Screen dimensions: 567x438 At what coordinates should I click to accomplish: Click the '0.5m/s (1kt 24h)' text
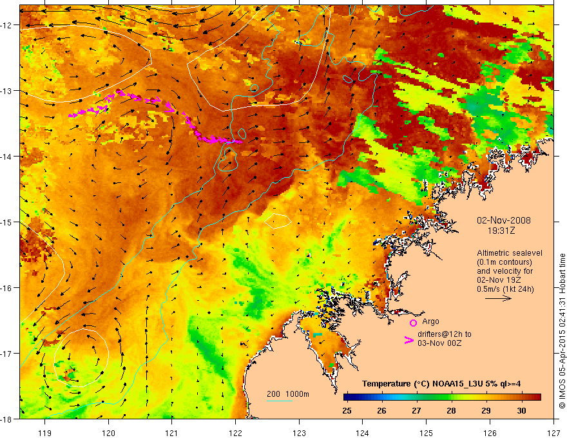point(505,289)
